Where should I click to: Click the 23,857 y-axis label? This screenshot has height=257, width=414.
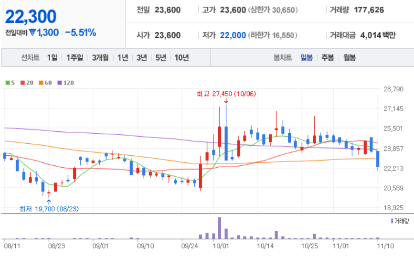pos(393,149)
